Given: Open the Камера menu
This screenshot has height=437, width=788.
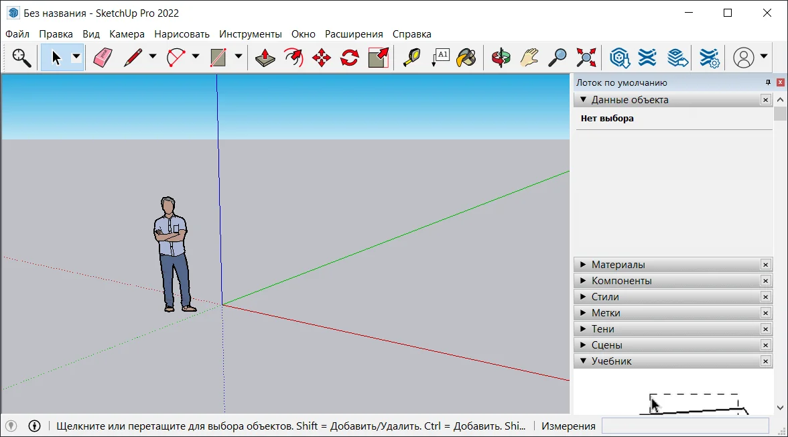Looking at the screenshot, I should 127,34.
